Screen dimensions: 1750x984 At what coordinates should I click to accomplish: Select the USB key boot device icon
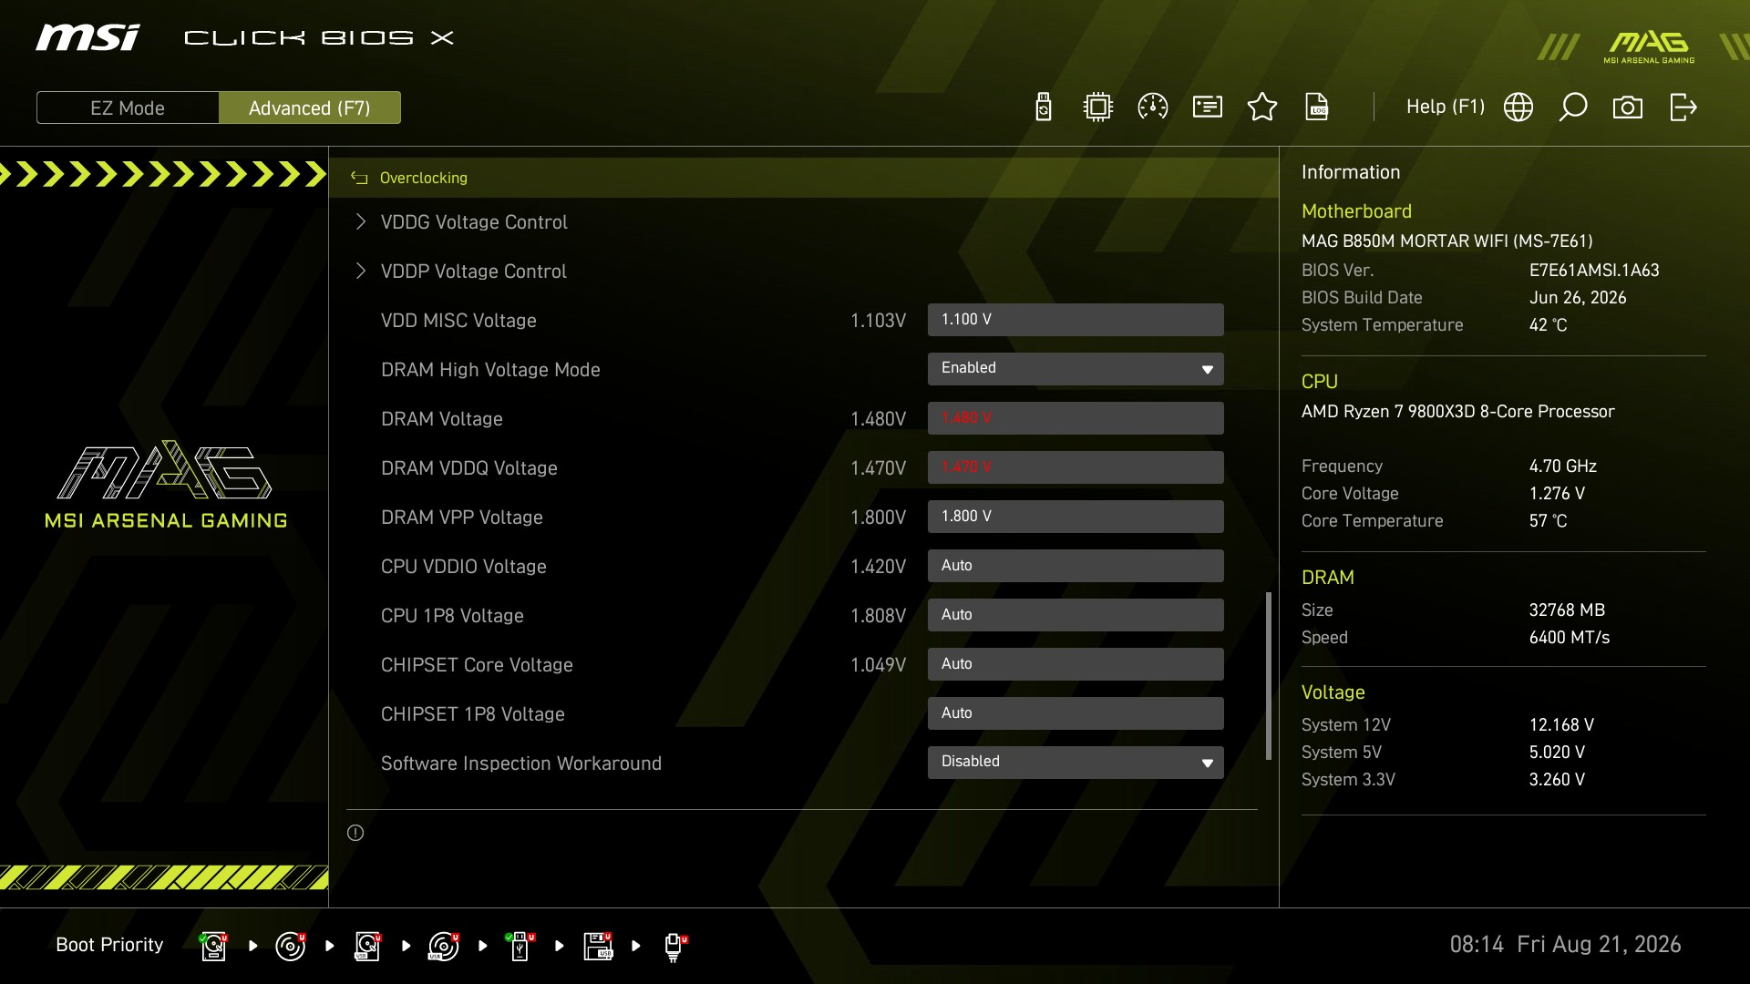[x=520, y=946]
